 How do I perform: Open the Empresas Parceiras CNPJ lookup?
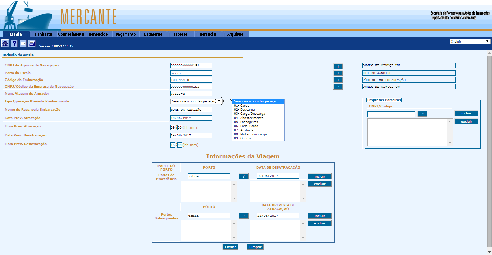point(422,114)
